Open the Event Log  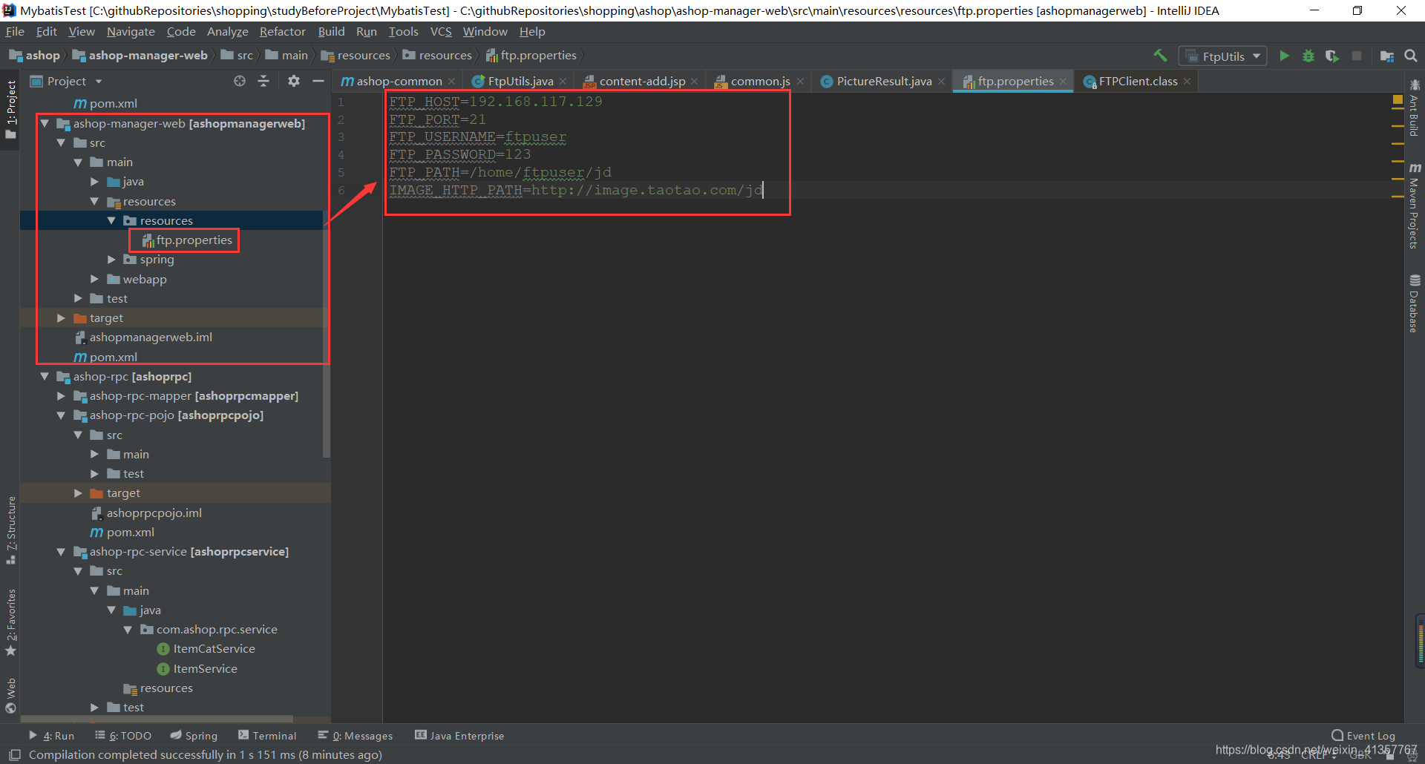pos(1363,735)
